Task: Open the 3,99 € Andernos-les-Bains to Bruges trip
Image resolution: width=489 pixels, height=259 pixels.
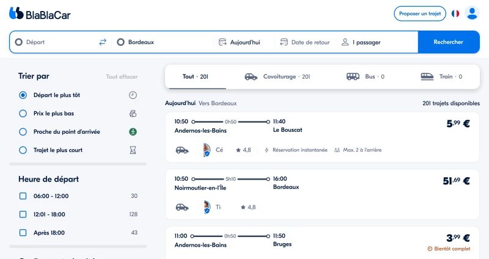Action: pyautogui.click(x=322, y=243)
